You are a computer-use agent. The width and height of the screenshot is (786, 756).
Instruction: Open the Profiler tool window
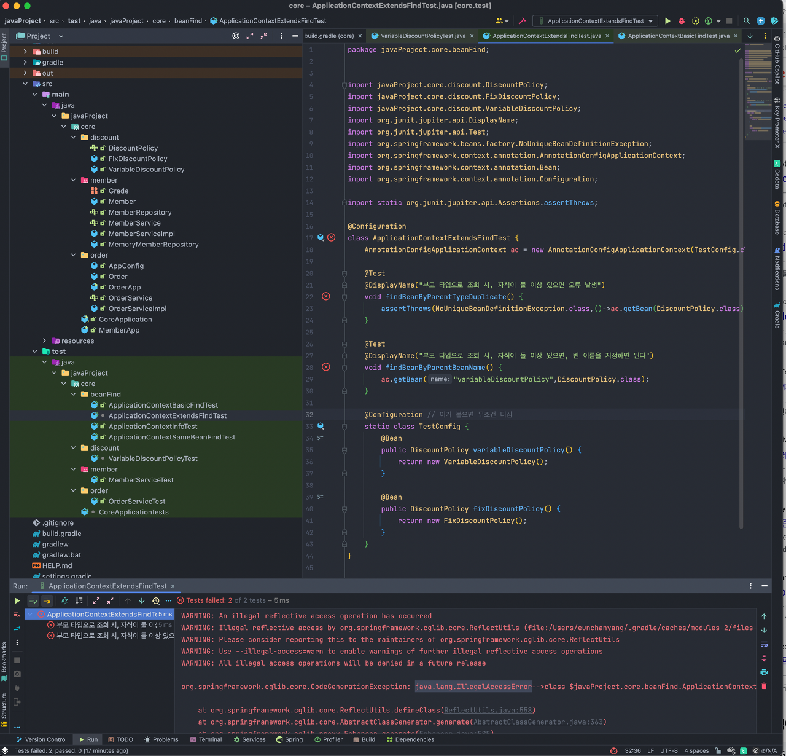coord(328,739)
